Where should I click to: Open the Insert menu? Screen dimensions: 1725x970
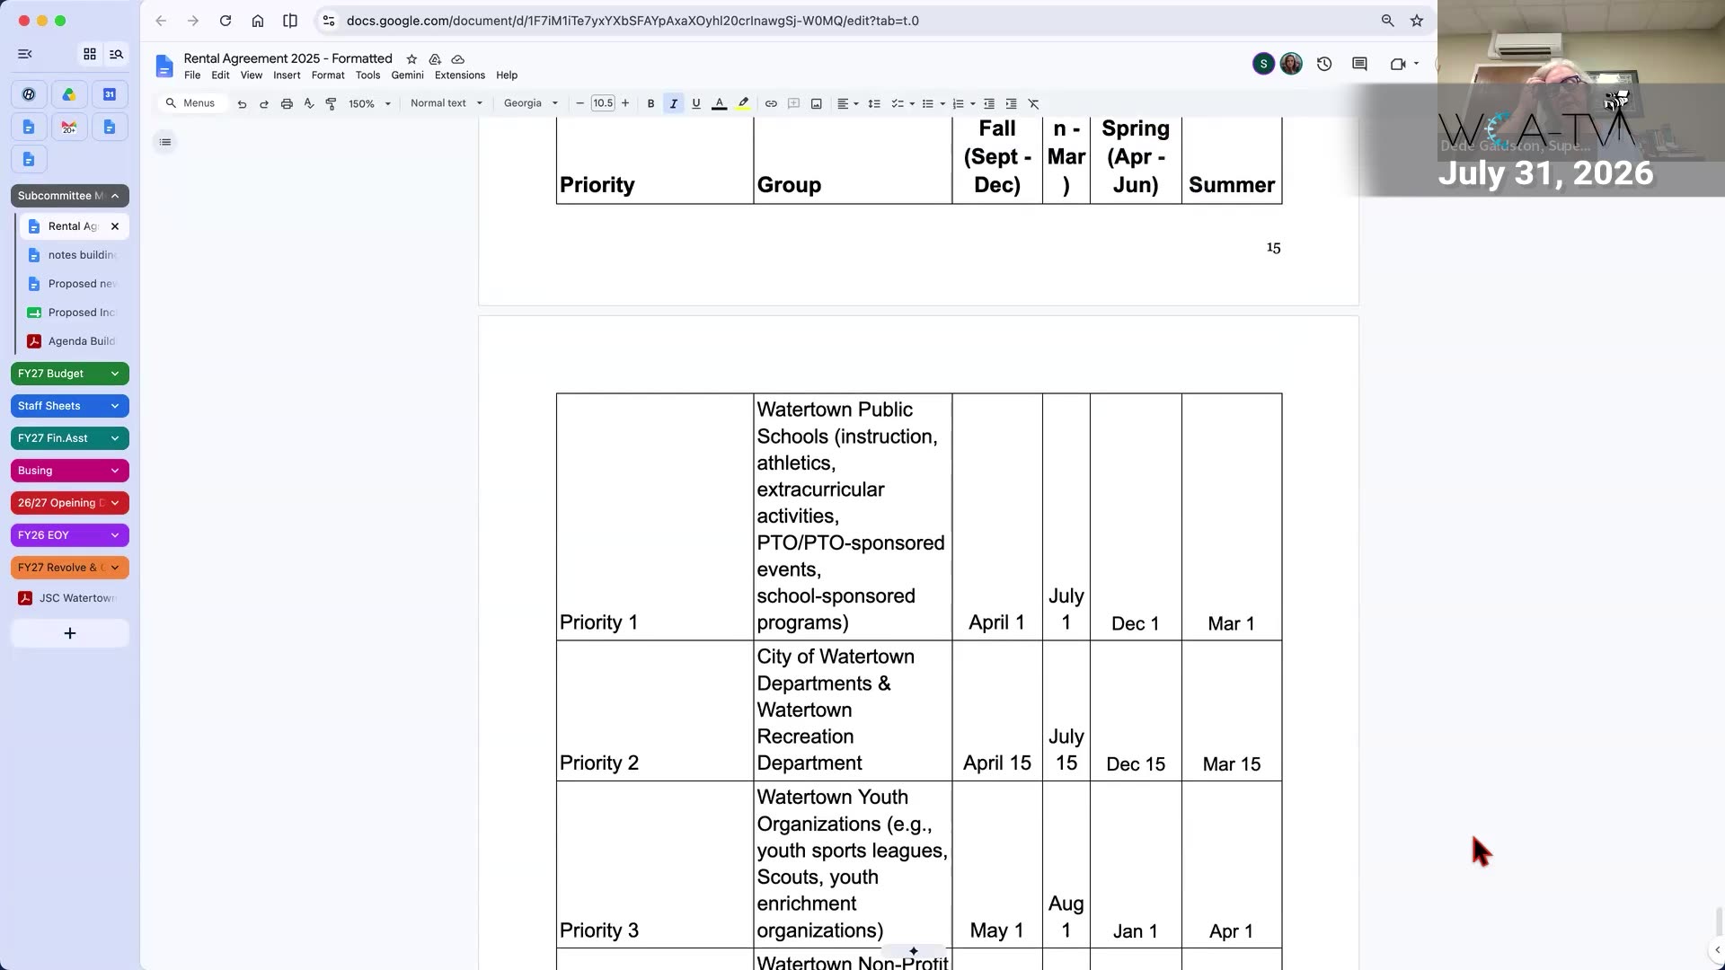287,75
